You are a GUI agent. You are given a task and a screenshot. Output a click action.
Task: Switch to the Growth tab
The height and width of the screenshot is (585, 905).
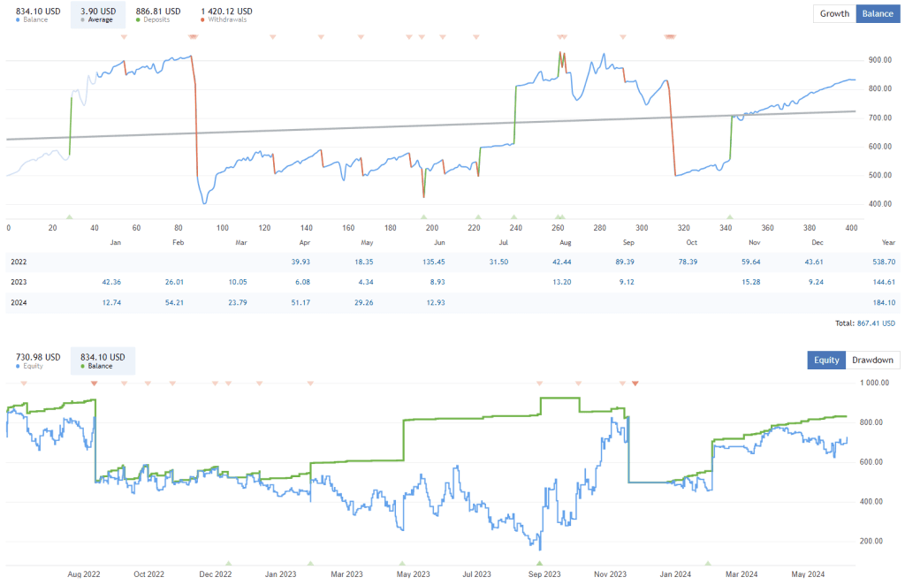click(833, 13)
